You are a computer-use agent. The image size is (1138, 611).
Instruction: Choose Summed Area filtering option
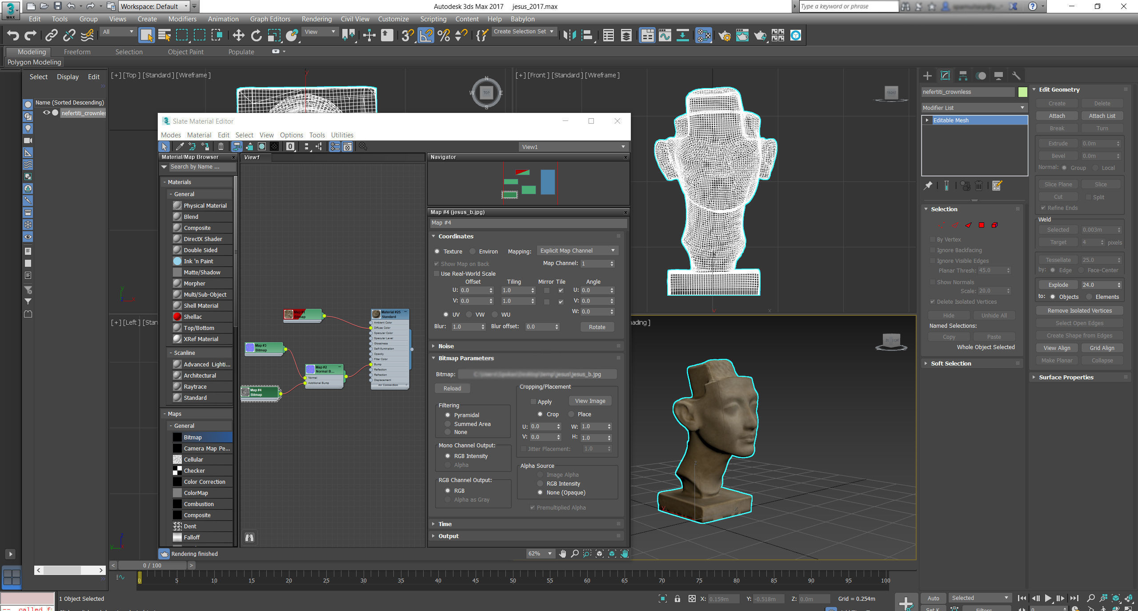[x=448, y=424]
